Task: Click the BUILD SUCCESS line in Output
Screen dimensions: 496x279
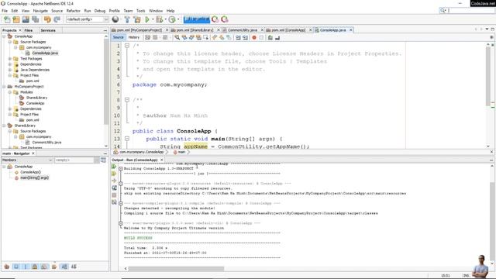Action: click(x=138, y=238)
